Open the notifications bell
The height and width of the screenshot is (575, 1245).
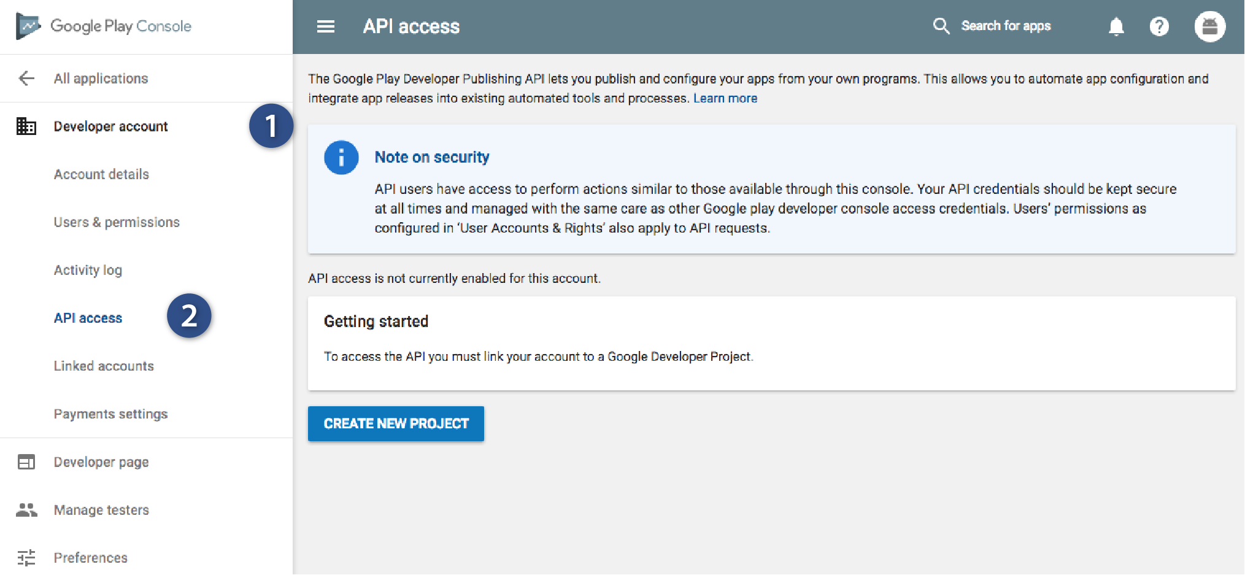coord(1116,26)
